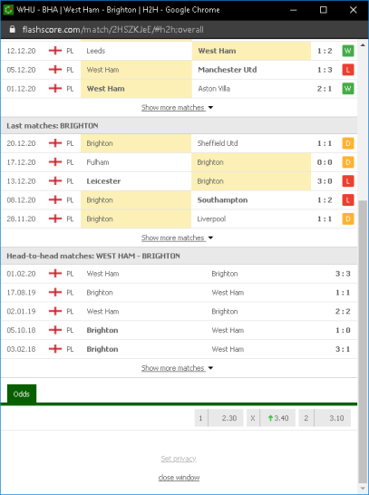
Task: Open the Odds tab
Action: click(x=22, y=394)
